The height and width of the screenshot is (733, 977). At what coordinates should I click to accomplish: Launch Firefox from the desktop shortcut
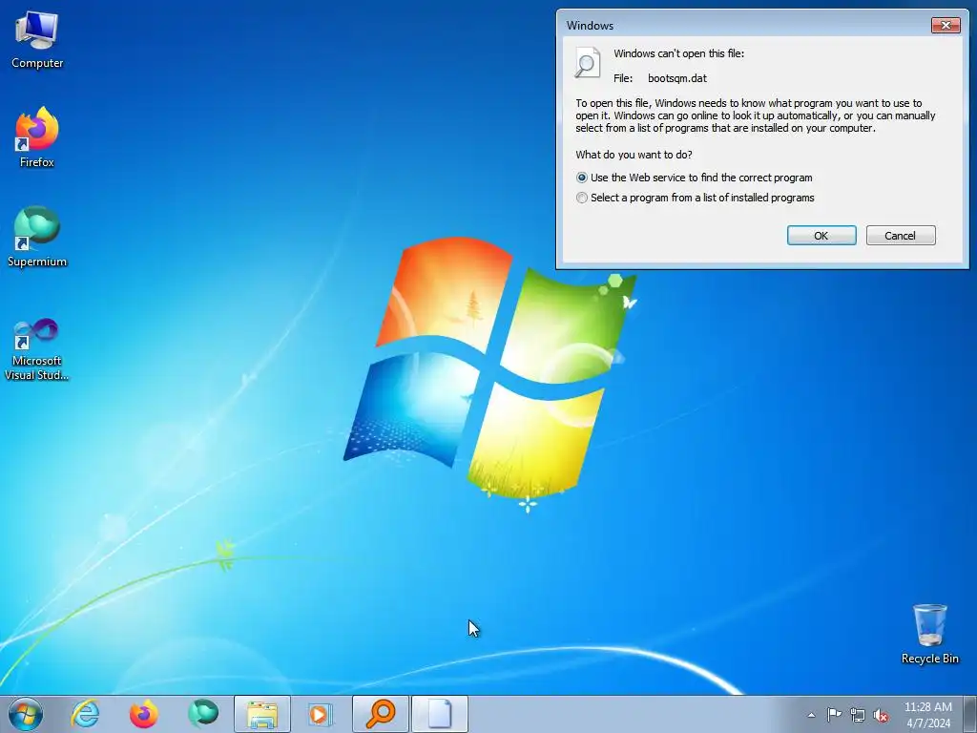tap(37, 137)
